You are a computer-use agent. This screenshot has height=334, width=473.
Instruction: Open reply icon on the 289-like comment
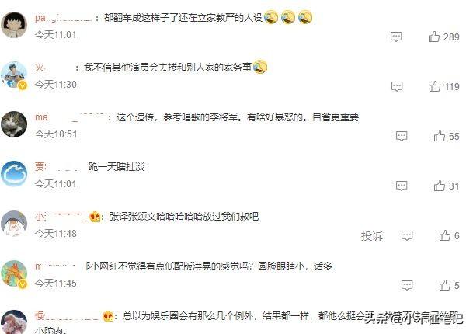[396, 37]
